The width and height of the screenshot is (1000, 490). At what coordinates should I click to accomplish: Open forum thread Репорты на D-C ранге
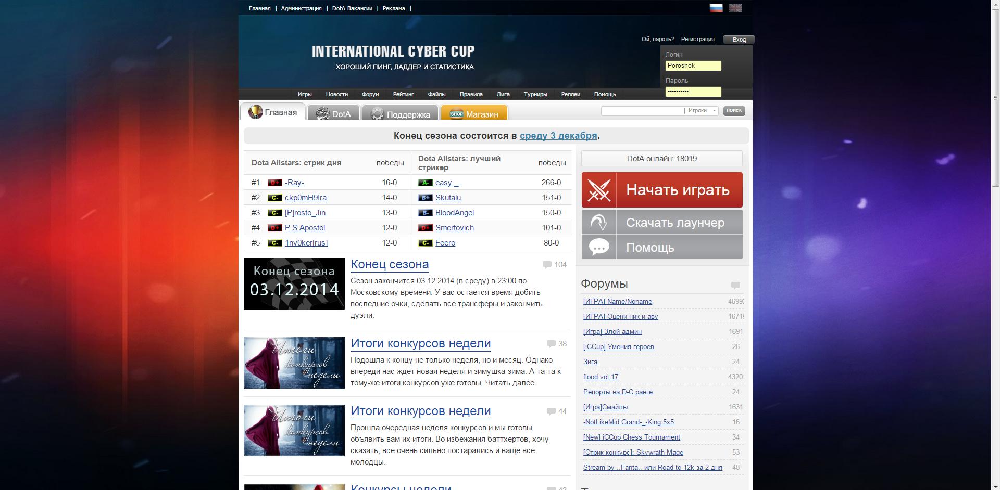(x=618, y=392)
